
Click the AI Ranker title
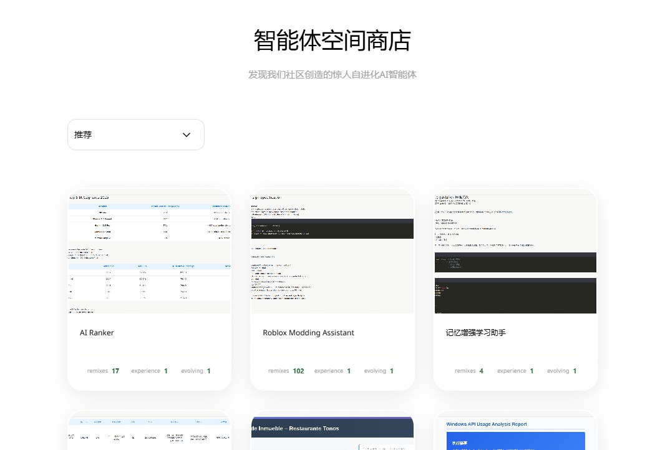click(x=97, y=333)
